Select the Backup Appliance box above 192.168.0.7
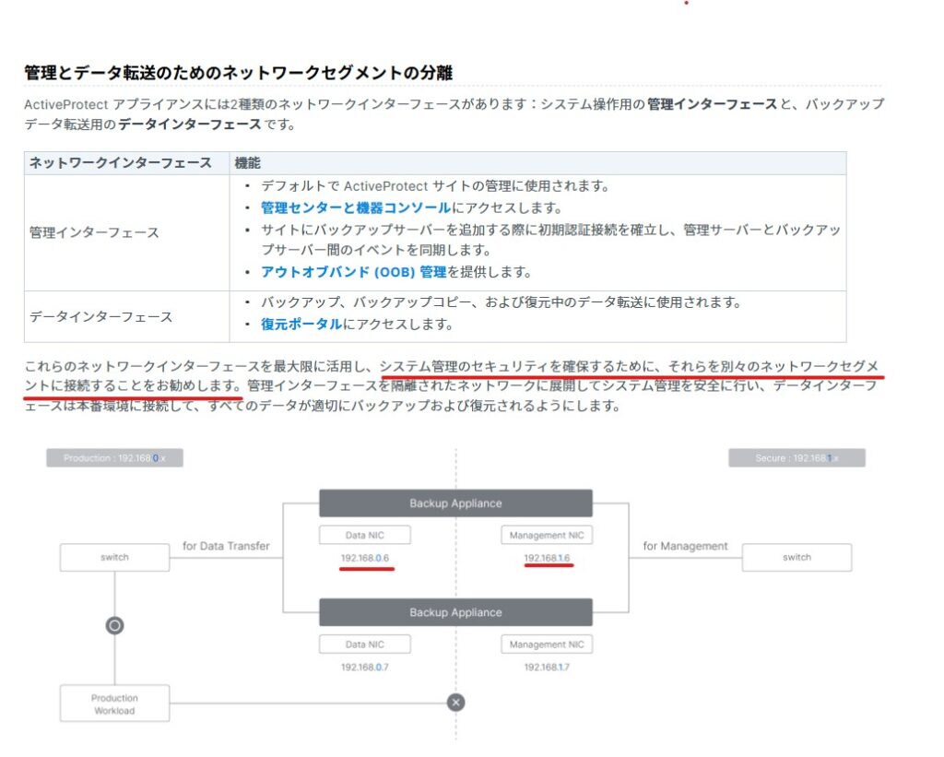The width and height of the screenshot is (944, 757). [455, 612]
